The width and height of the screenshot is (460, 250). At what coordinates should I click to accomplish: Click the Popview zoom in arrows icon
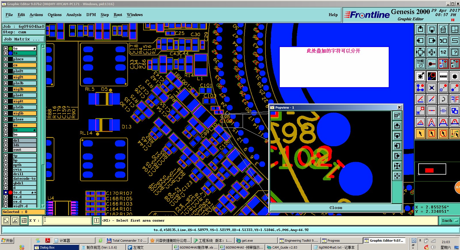pos(397,166)
